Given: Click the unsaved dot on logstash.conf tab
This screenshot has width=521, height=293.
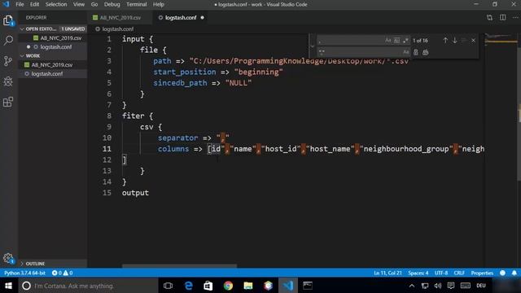Looking at the screenshot, I should tap(203, 18).
